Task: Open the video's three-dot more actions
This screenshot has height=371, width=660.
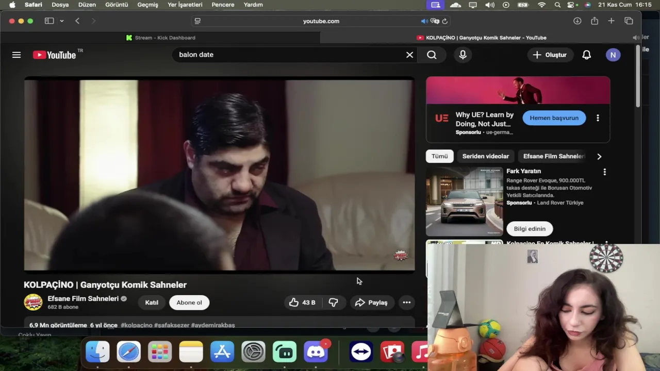Action: [406, 302]
